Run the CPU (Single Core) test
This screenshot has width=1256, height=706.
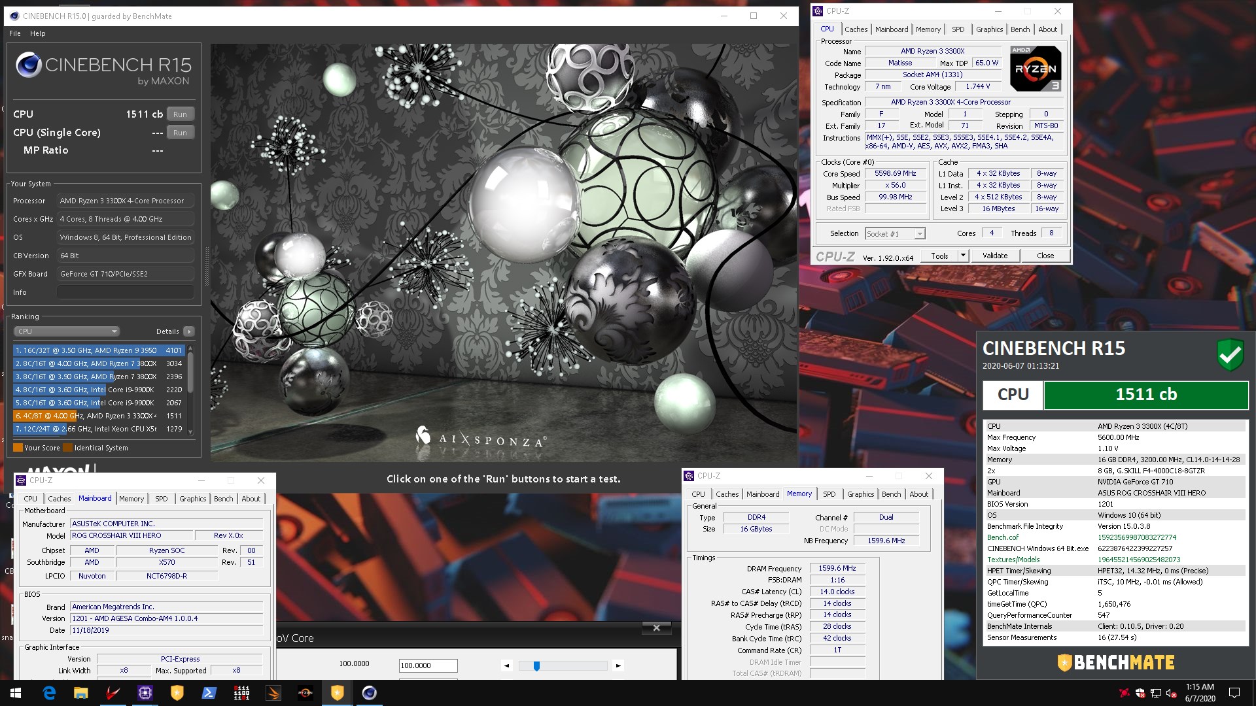click(180, 133)
